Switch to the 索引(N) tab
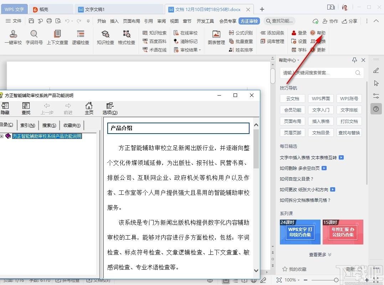384x285 pixels. 28,125
